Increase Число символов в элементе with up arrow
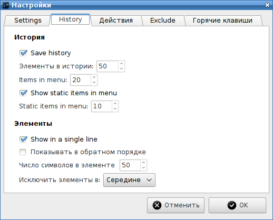Viewport: 273px width, 220px height. pyautogui.click(x=143, y=163)
